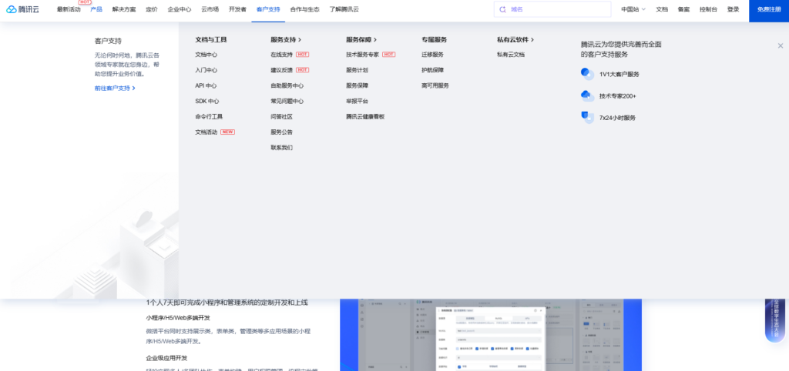
Task: Expand the 服务保障 heading link
Action: point(361,39)
